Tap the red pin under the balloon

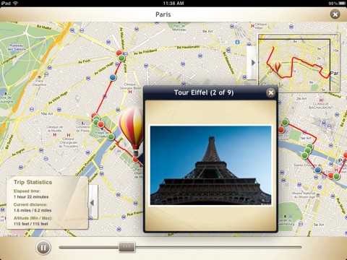(x=136, y=160)
